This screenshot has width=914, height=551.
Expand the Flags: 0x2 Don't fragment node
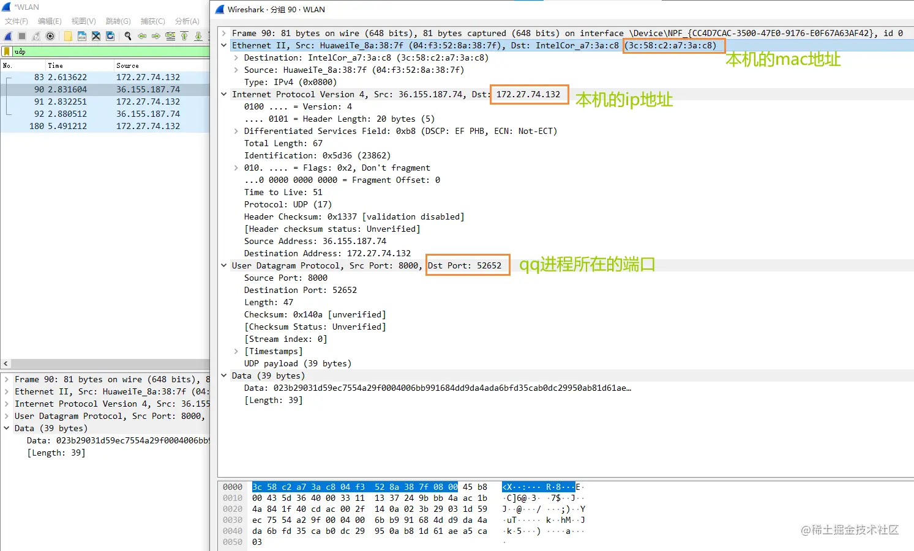tap(236, 168)
